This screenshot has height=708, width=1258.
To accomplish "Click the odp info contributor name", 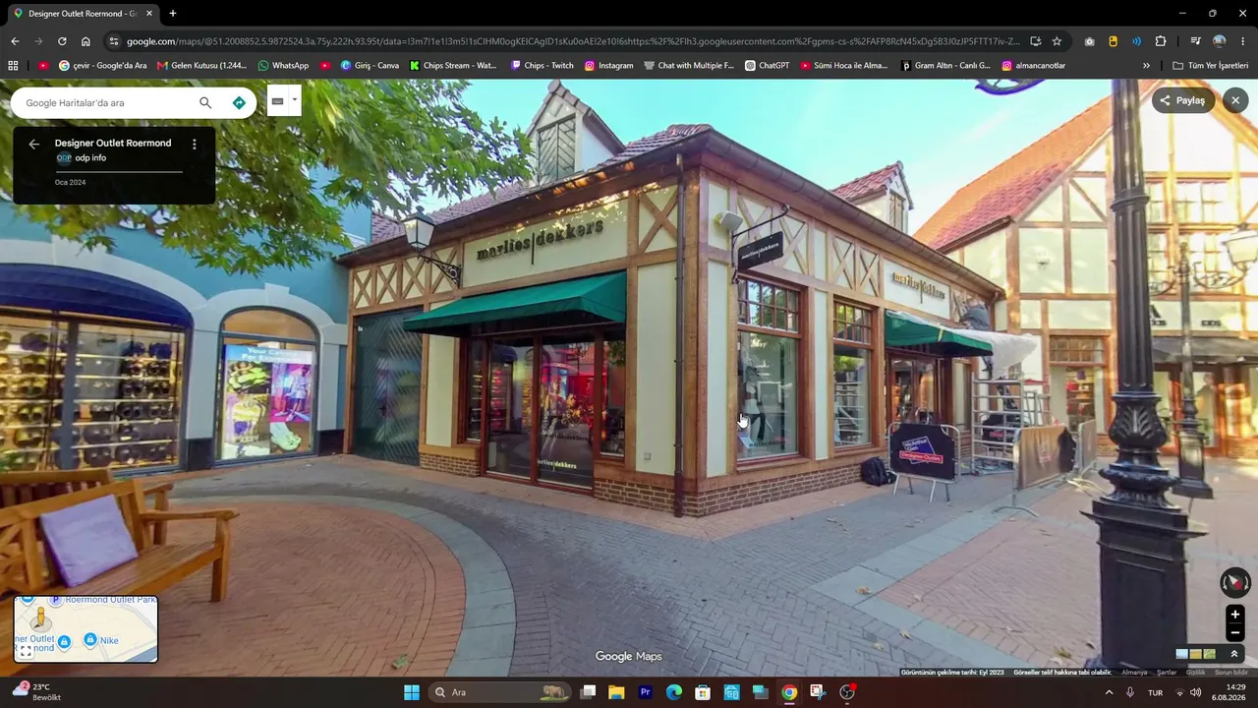I will tap(90, 158).
